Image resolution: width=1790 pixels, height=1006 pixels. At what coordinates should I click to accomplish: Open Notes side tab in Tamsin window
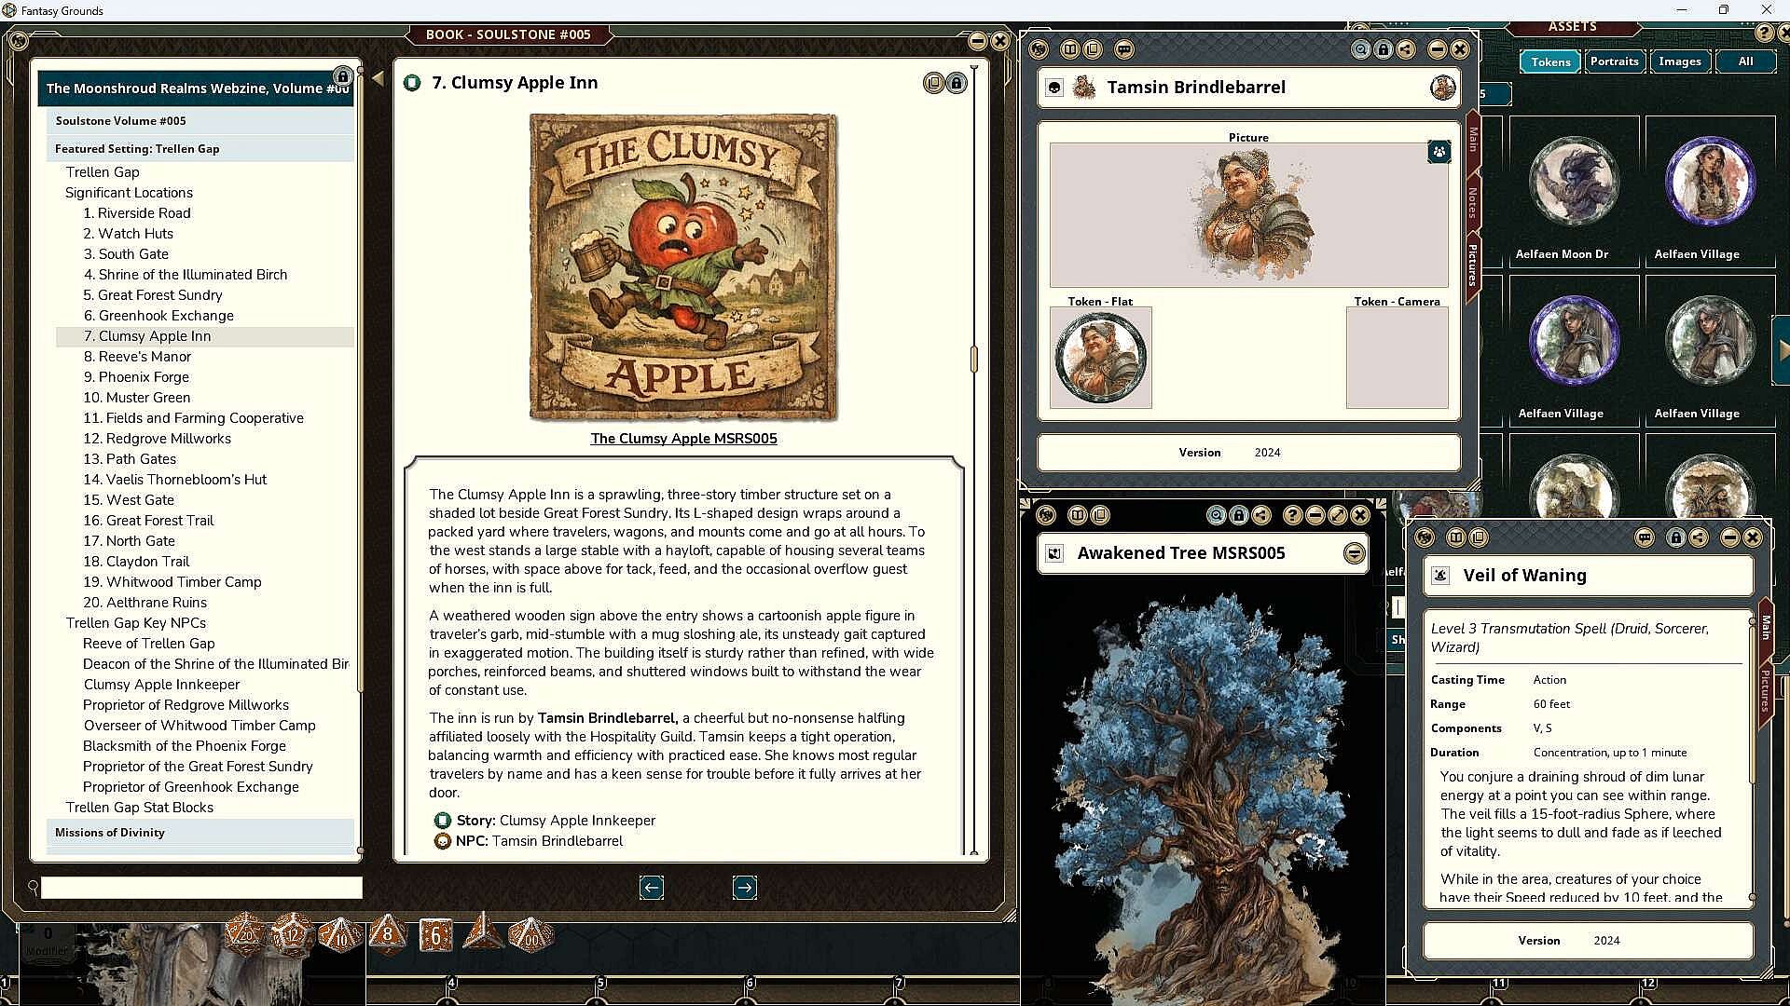pos(1473,202)
